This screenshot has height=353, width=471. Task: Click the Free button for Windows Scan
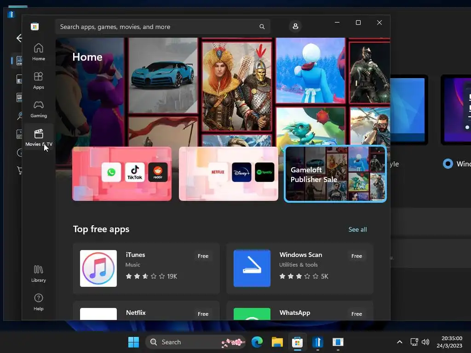point(356,256)
